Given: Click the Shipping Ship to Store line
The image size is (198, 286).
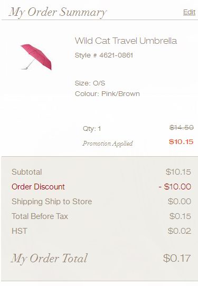Looking at the screenshot, I should [x=52, y=202].
